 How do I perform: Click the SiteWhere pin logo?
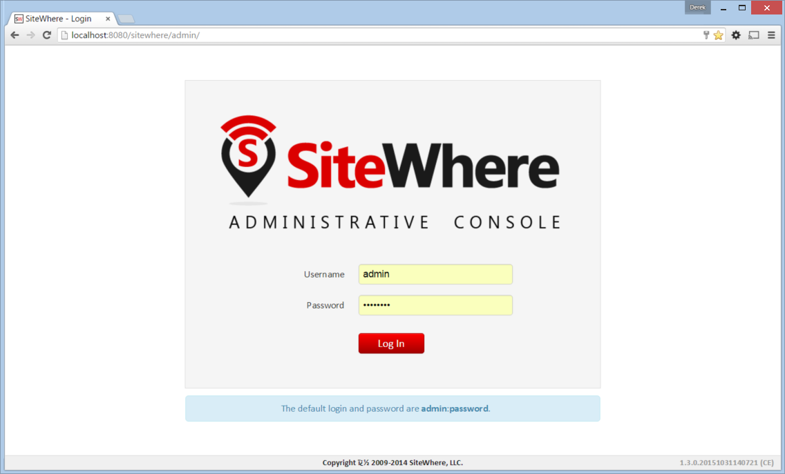(x=248, y=157)
